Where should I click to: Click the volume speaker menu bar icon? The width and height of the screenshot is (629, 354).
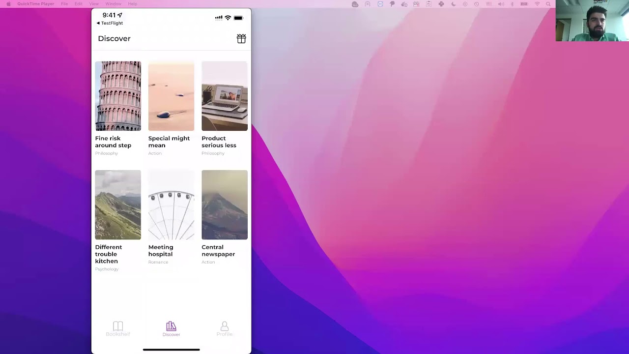coord(501,4)
